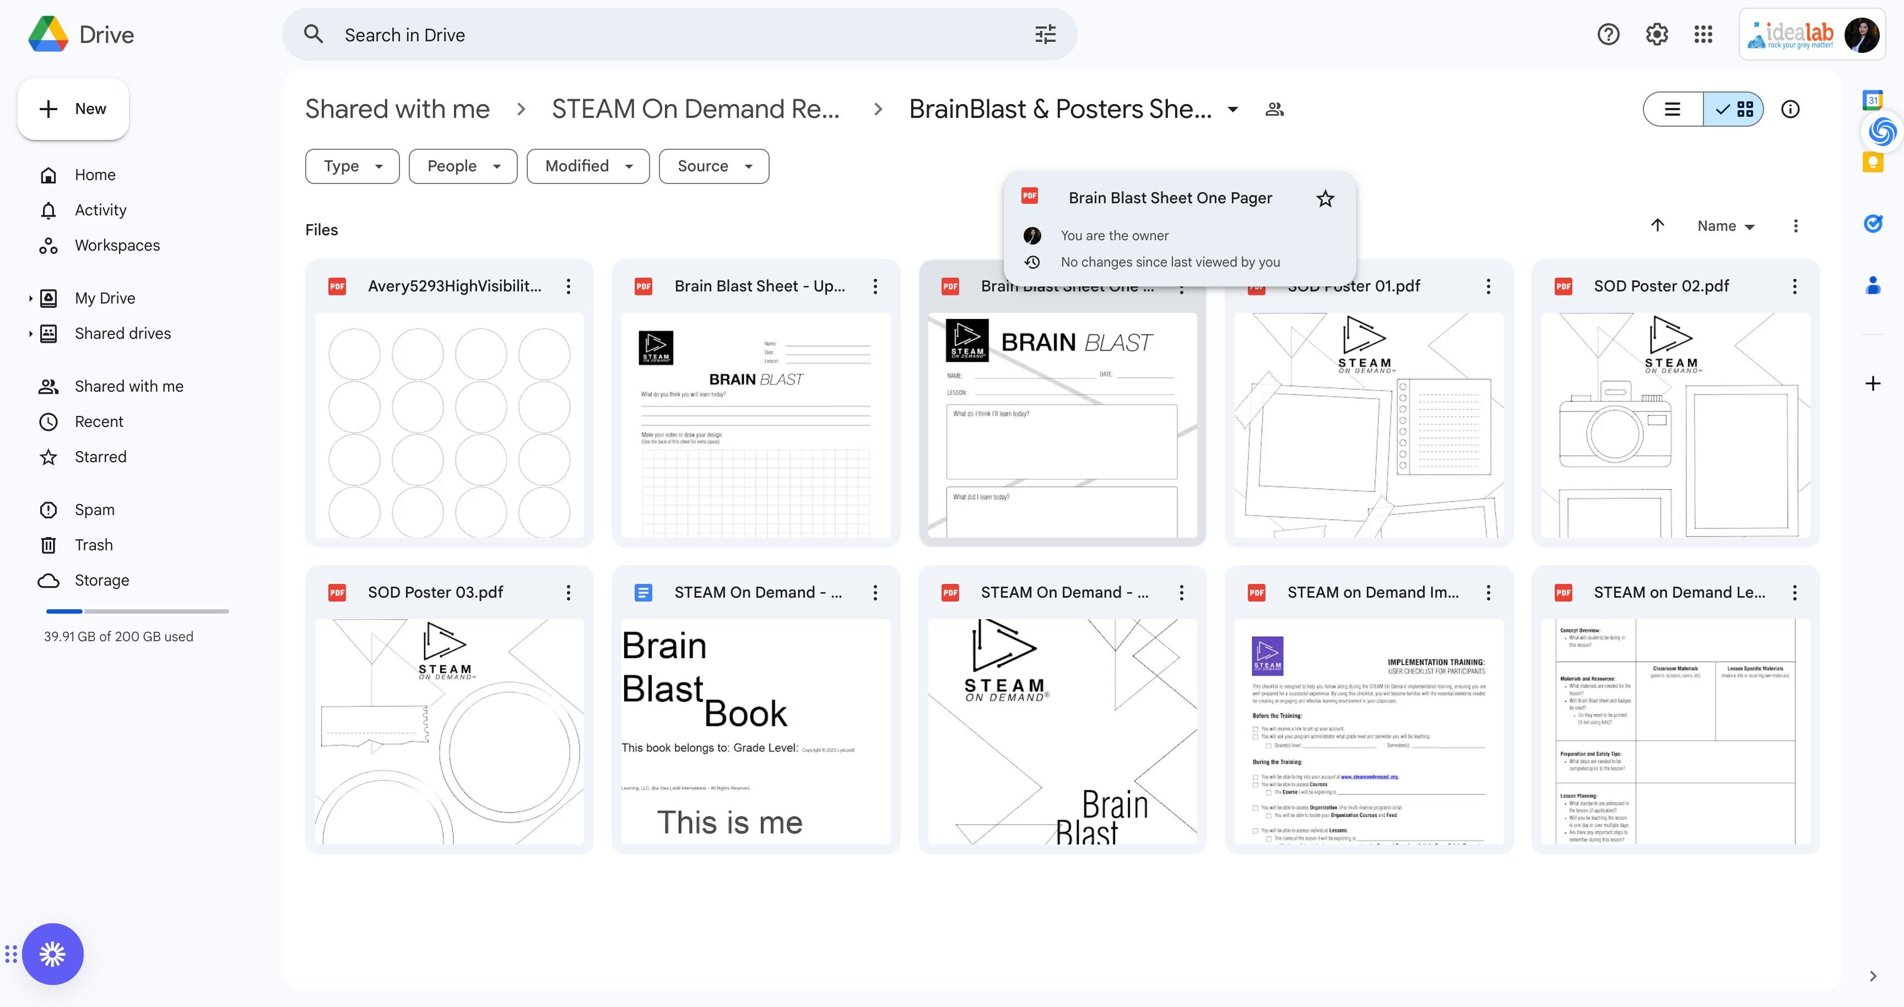Open the Google apps grid
Viewport: 1904px width, 1007px height.
pos(1703,35)
